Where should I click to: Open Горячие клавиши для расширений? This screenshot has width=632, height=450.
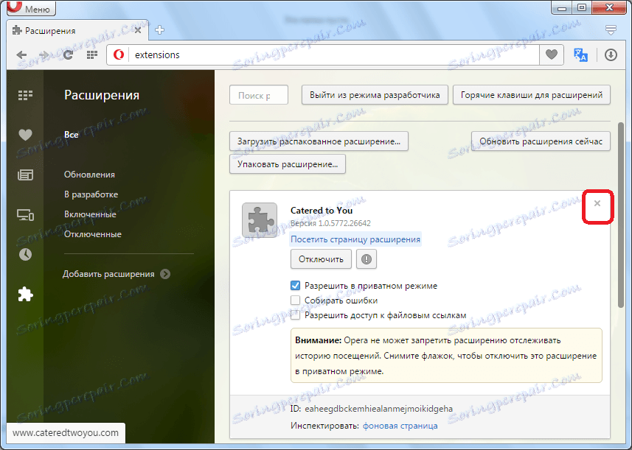click(x=532, y=95)
